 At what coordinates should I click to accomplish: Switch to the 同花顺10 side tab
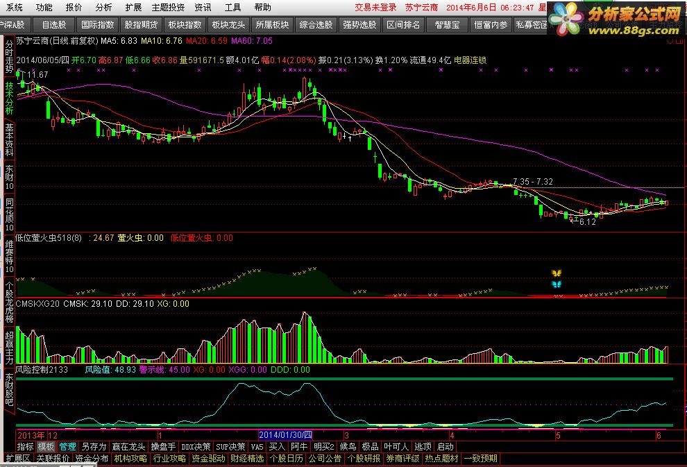pos(9,214)
